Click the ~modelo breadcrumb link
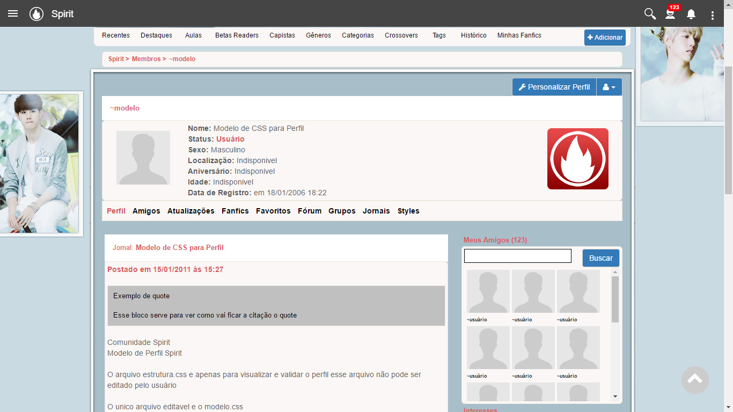733x412 pixels. coord(182,59)
